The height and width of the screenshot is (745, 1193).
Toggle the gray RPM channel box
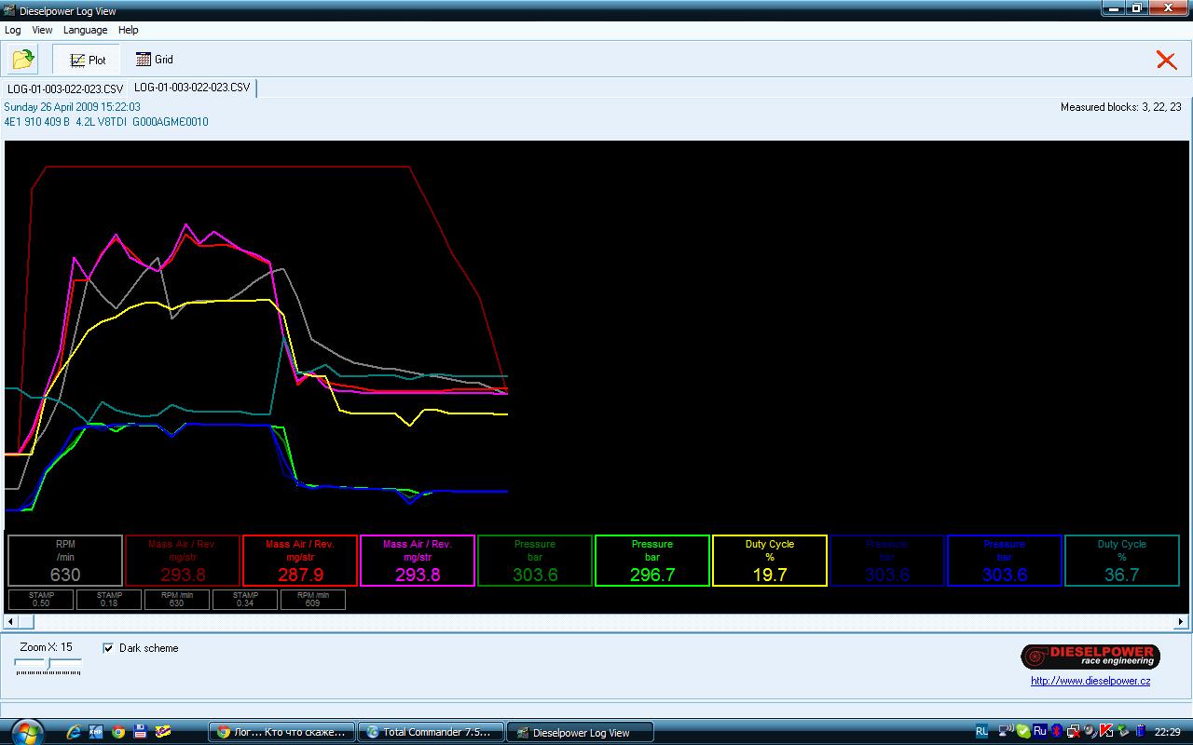[x=65, y=560]
